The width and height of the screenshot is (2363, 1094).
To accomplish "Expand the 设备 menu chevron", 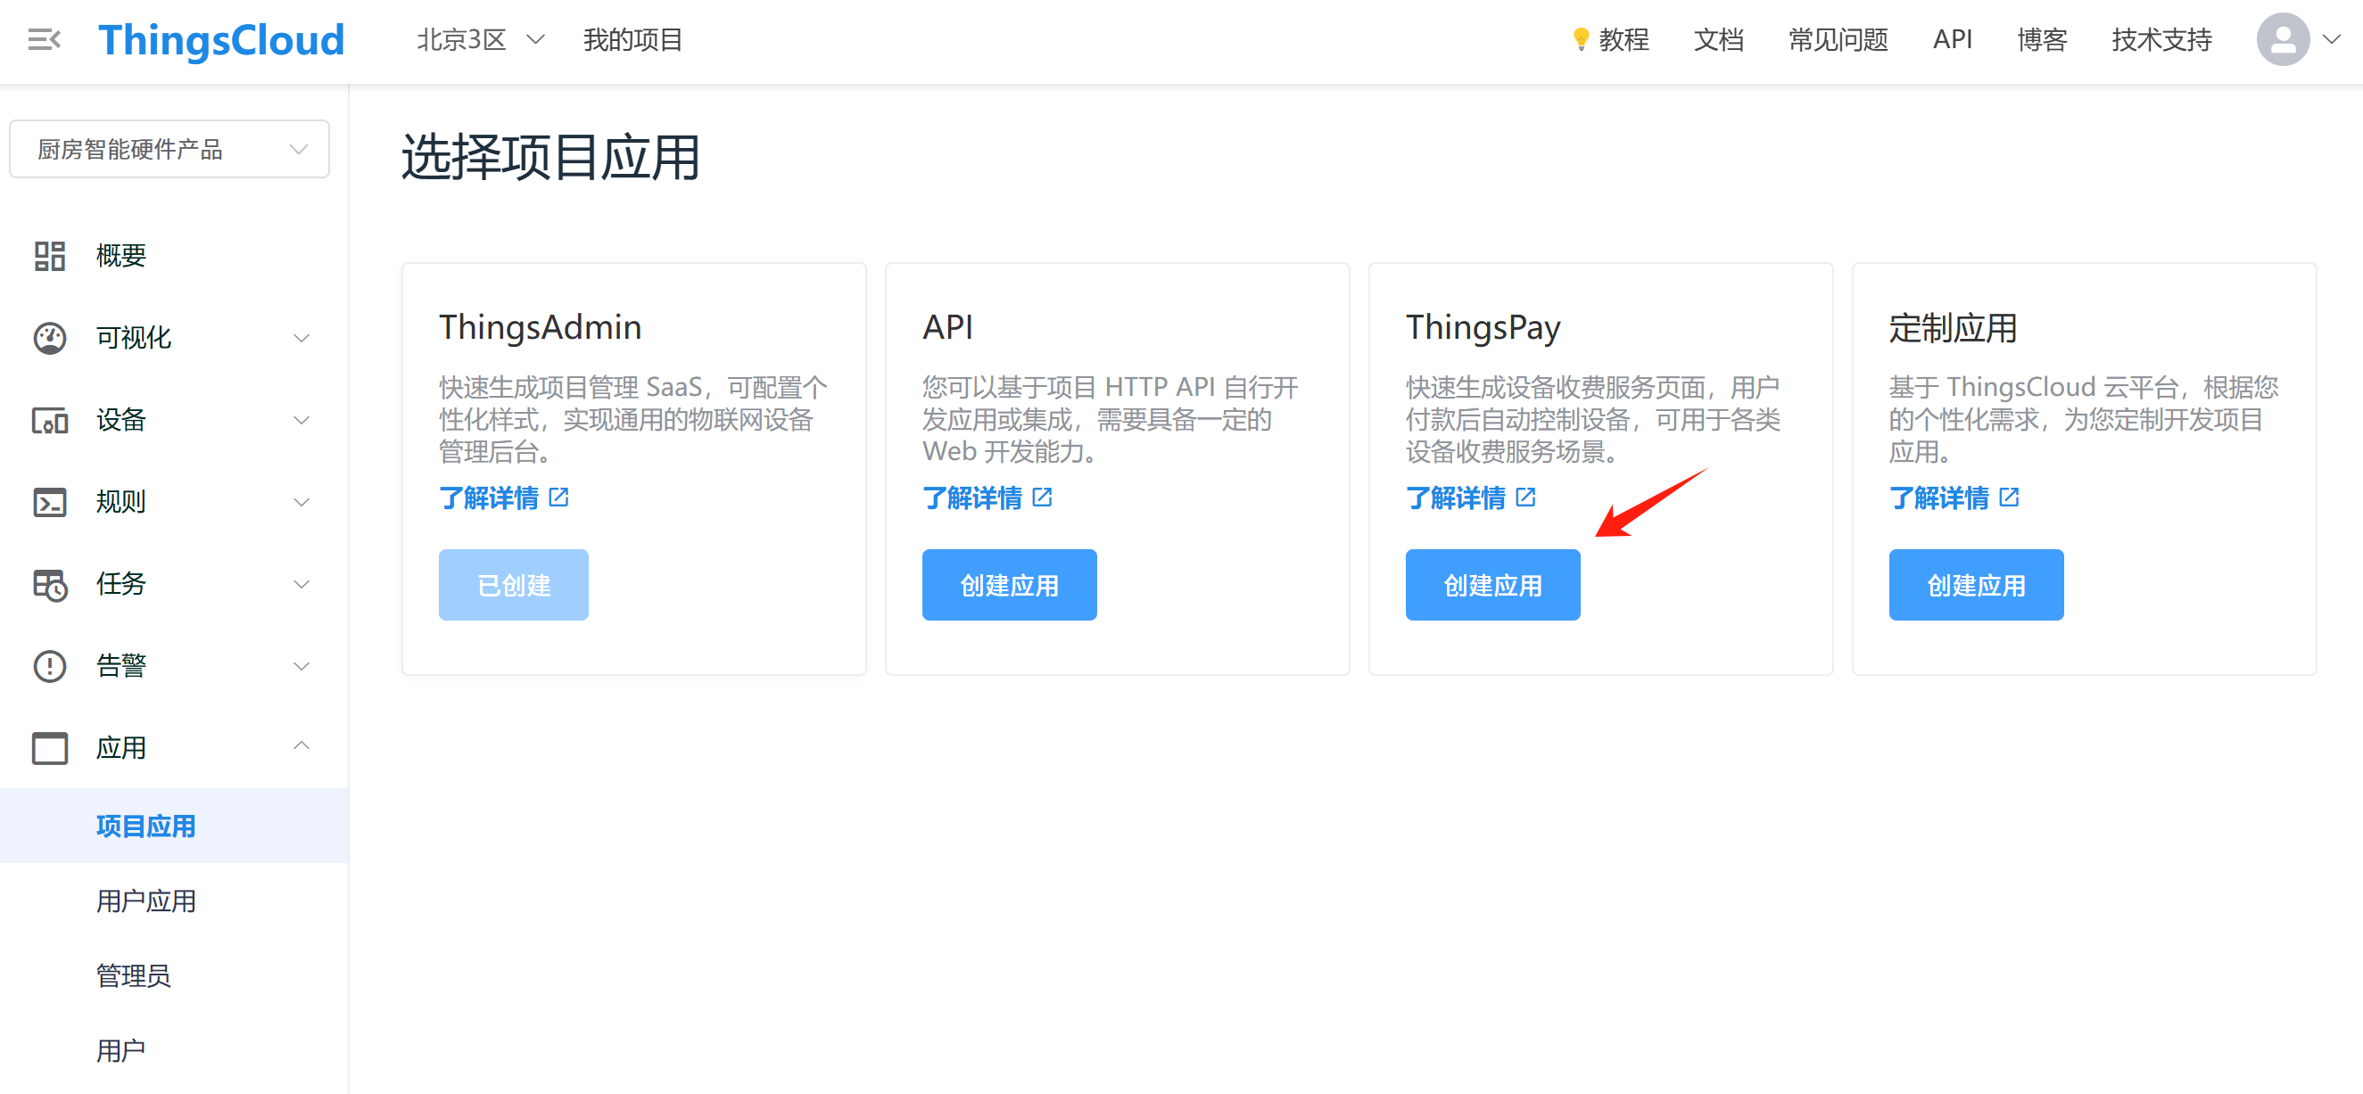I will pyautogui.click(x=301, y=420).
